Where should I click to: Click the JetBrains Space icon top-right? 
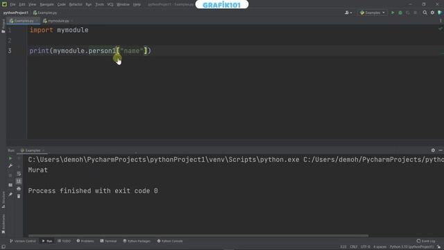pyautogui.click(x=440, y=12)
